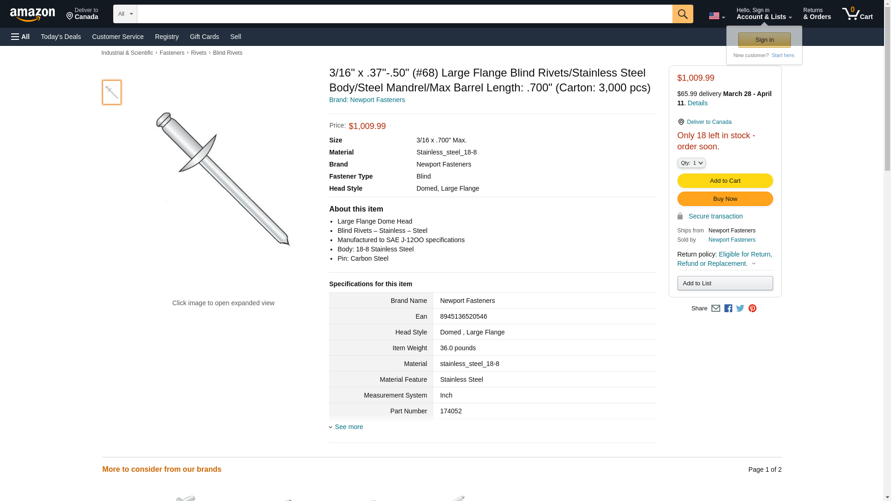Screen dimensions: 891x501
Task: Share via email envelope icon
Action: click(x=716, y=308)
